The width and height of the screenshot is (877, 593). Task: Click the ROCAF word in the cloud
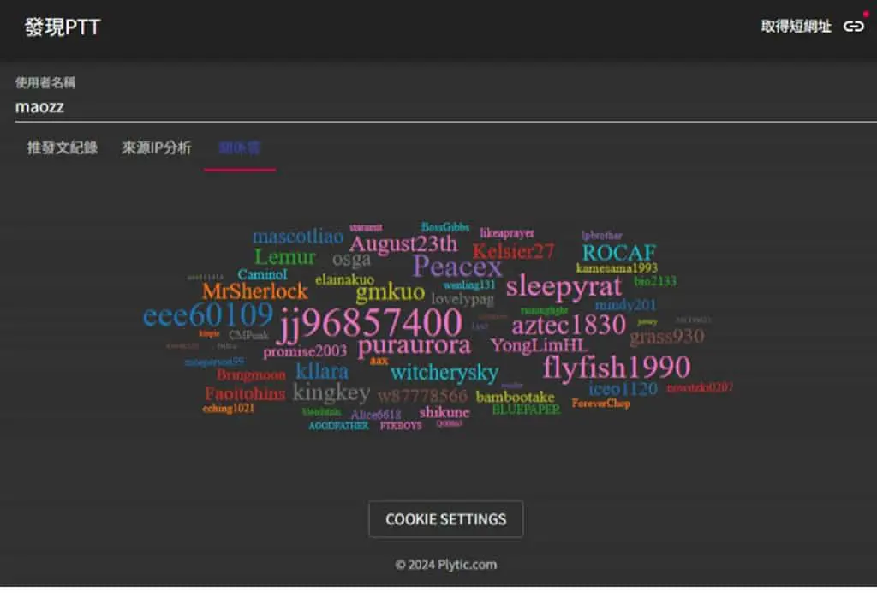pyautogui.click(x=619, y=253)
